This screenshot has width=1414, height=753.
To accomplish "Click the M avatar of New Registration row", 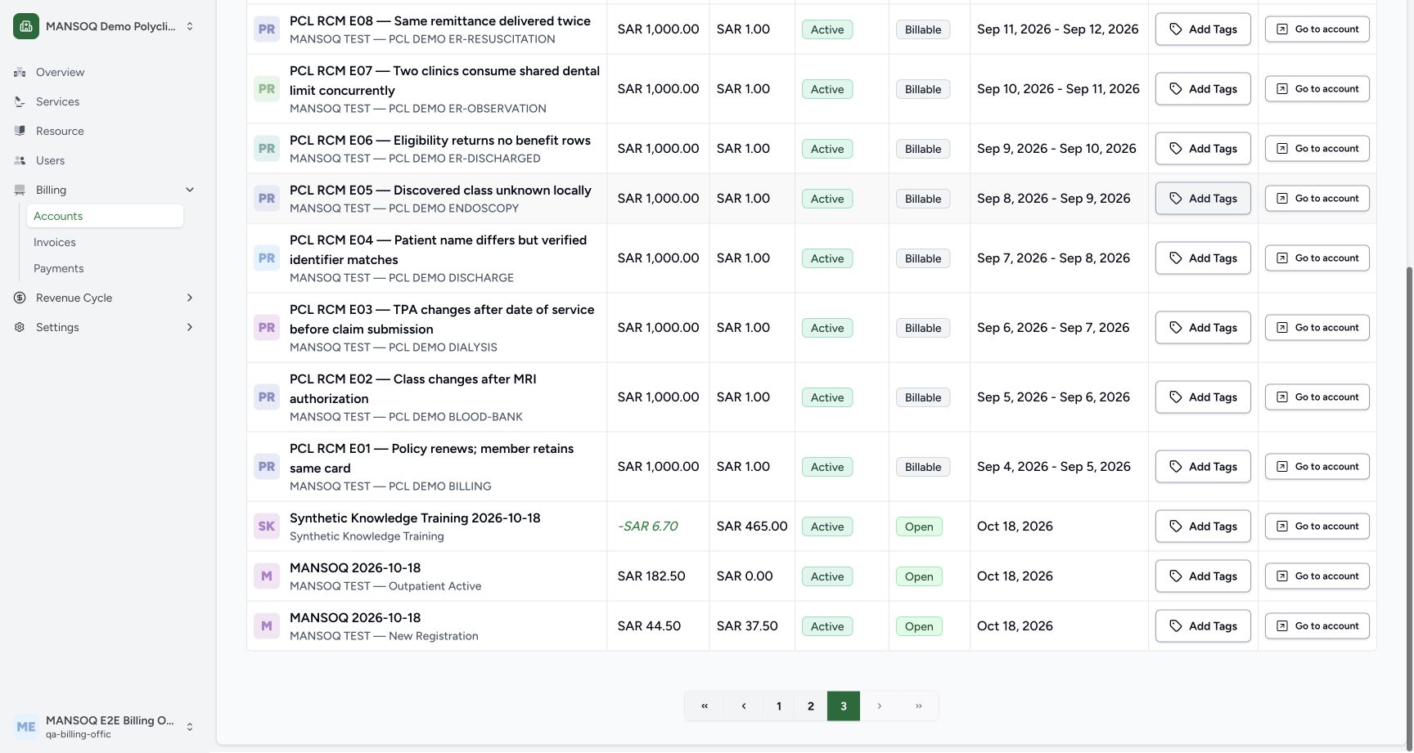I will pyautogui.click(x=267, y=626).
